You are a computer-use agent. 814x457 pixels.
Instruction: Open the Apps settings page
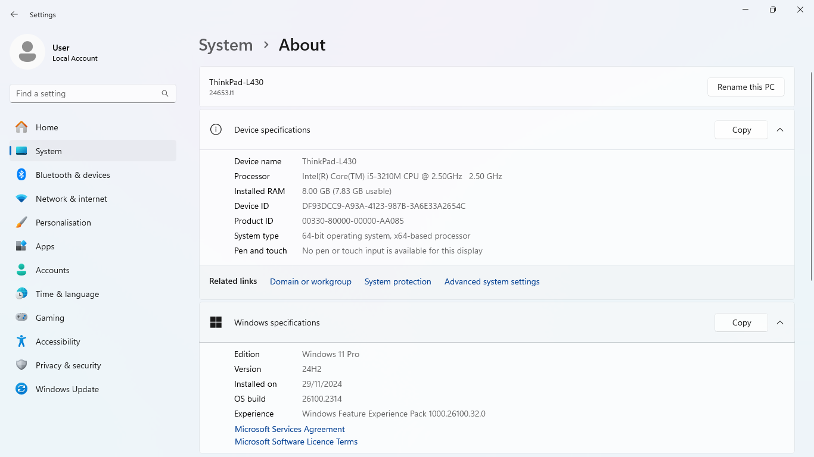coord(93,246)
